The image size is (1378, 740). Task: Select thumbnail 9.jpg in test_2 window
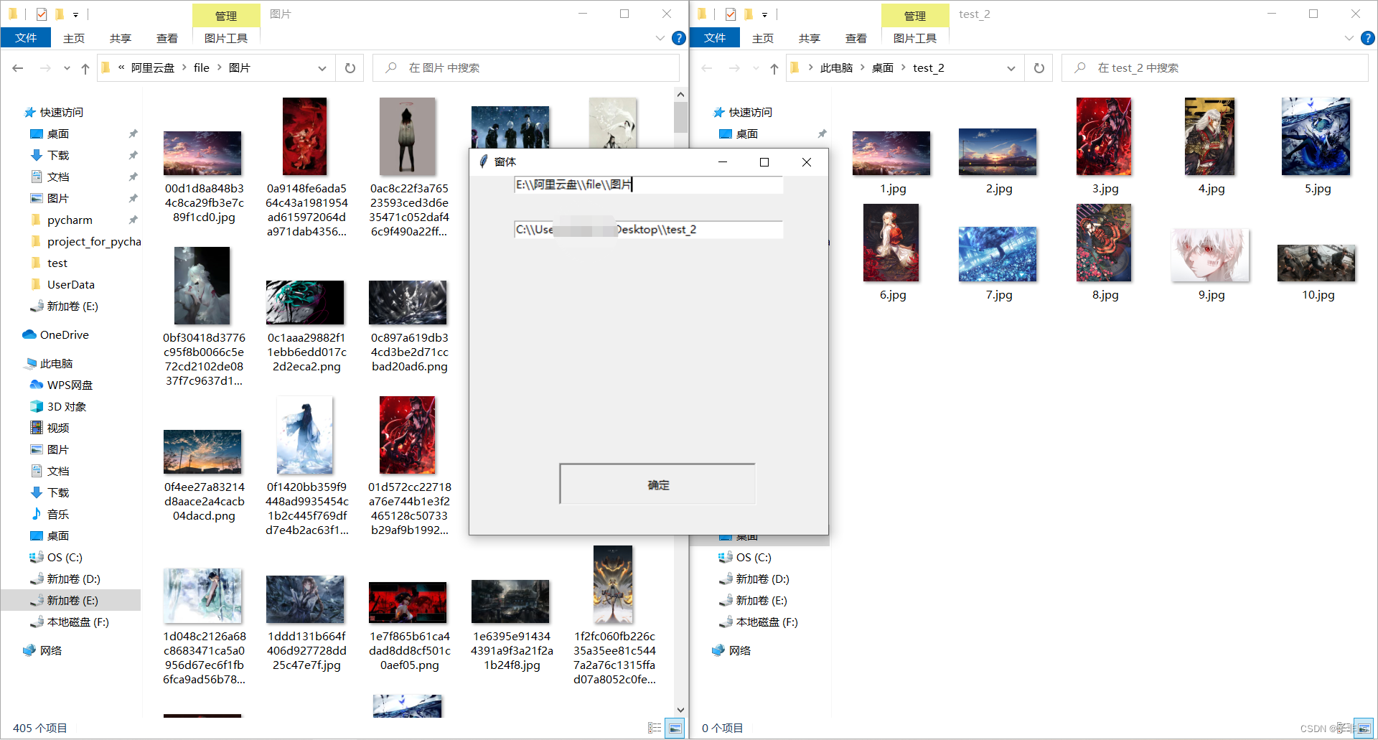pyautogui.click(x=1210, y=256)
